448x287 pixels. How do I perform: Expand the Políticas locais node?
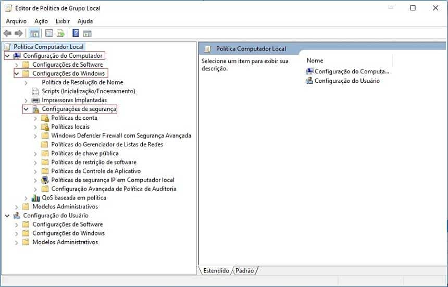[35, 127]
